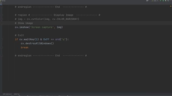Open the profiler icon in top toolbar

click(169, 1)
